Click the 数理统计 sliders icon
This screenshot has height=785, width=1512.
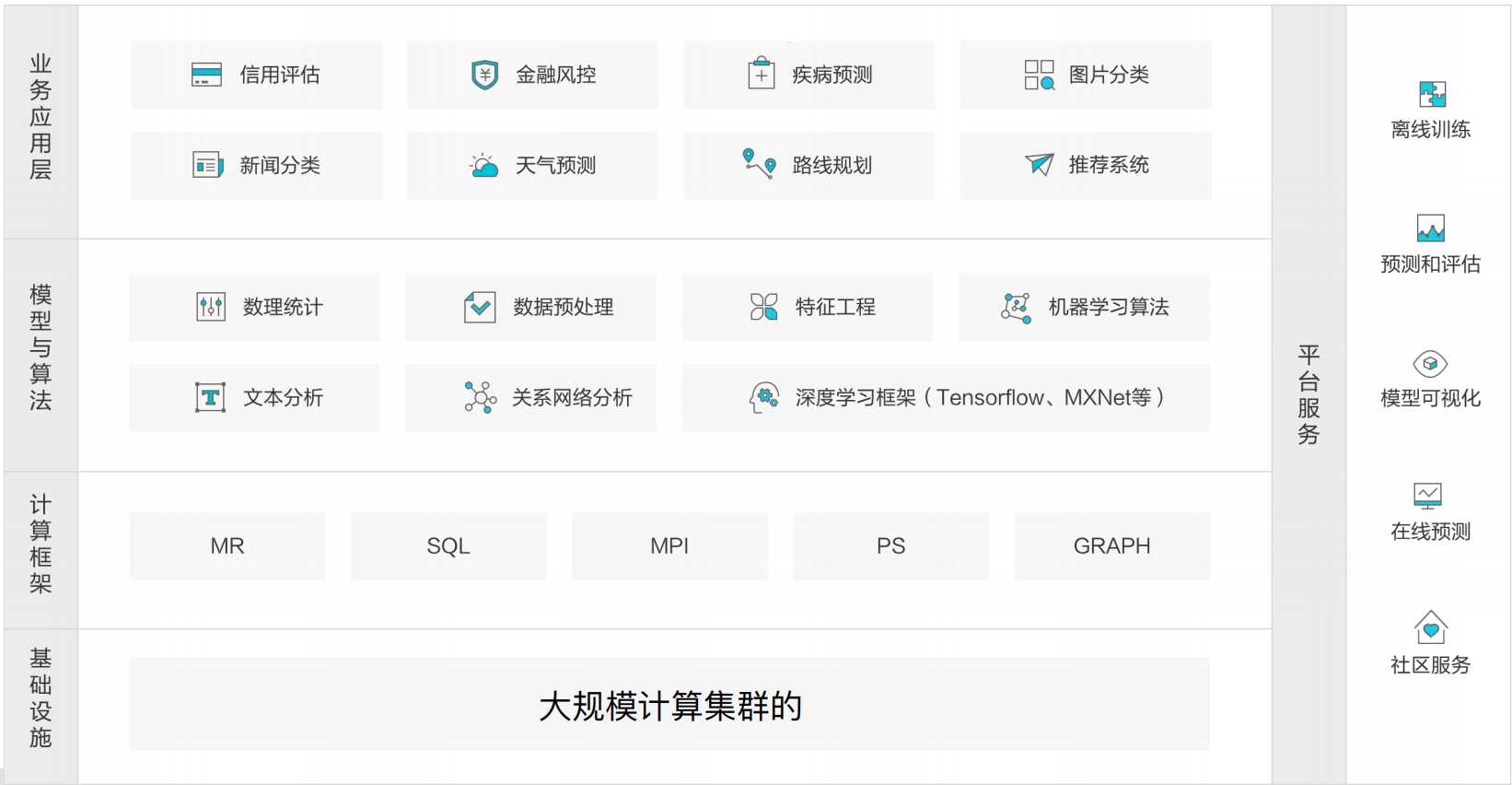pos(211,307)
